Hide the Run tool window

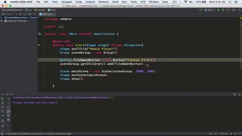[239, 94]
